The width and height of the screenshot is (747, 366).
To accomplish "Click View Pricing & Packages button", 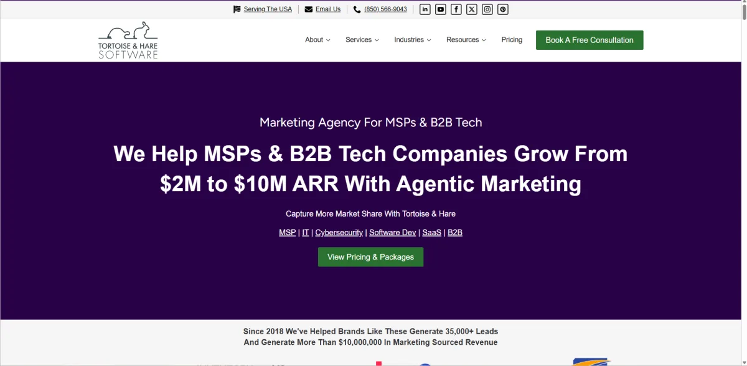I will click(370, 257).
